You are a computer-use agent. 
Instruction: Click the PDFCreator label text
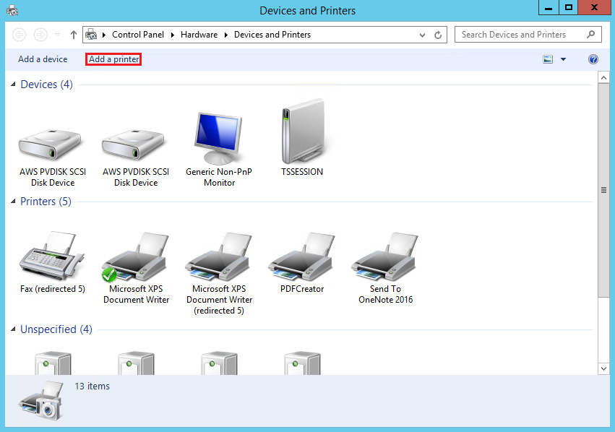point(302,289)
